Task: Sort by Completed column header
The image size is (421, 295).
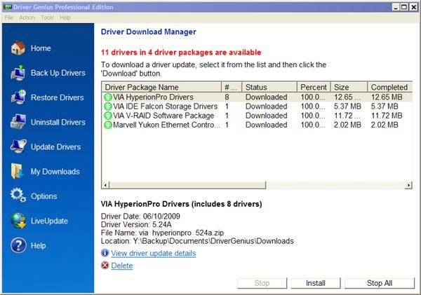Action: (x=390, y=87)
